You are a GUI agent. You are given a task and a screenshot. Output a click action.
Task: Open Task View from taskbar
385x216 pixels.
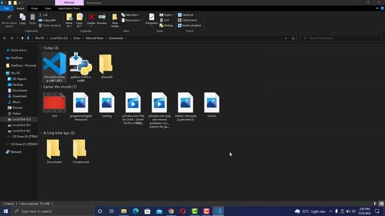111,211
